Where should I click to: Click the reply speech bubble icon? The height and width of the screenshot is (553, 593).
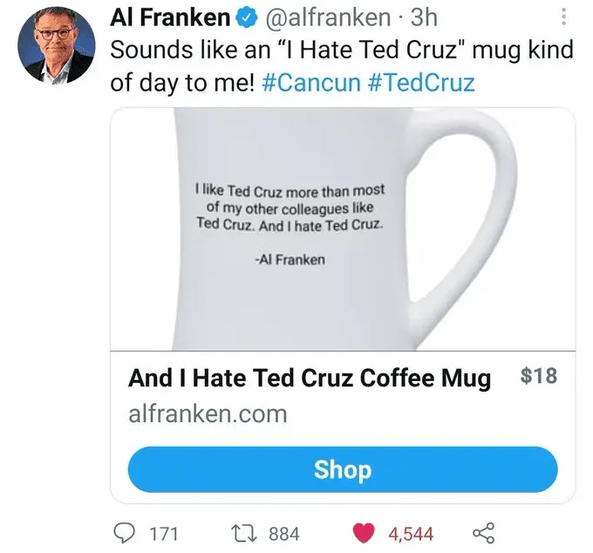pos(129,533)
